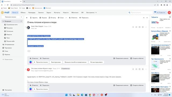Viewport: 172px width, 97px height.
Task: Open more options on the sent message row
Action: (146, 69)
